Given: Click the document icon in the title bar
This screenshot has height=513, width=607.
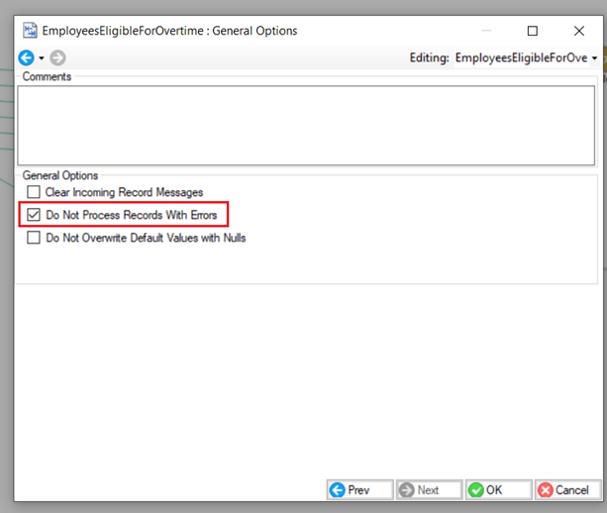Looking at the screenshot, I should pyautogui.click(x=30, y=31).
